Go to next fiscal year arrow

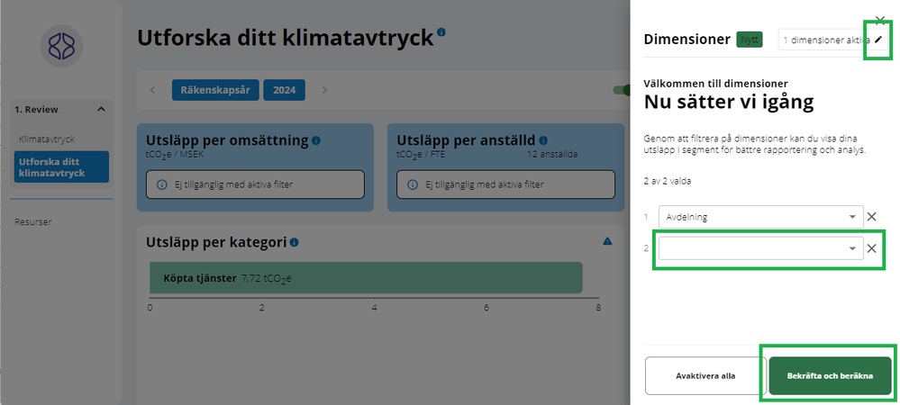(x=324, y=90)
